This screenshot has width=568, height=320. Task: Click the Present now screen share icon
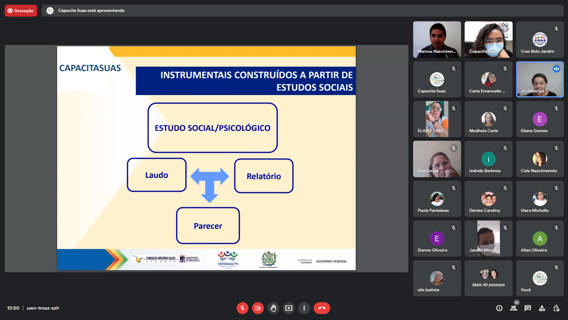coord(288,308)
